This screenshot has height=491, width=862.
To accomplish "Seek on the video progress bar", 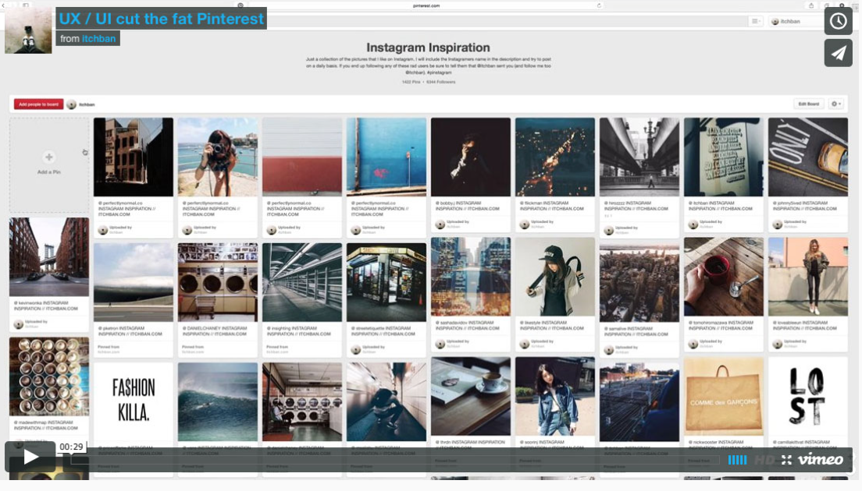I will click(x=394, y=460).
